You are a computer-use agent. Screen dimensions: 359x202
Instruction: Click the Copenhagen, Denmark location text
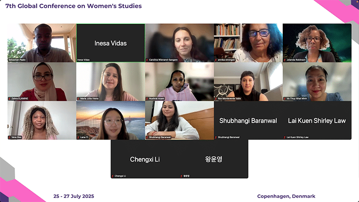pos(286,196)
